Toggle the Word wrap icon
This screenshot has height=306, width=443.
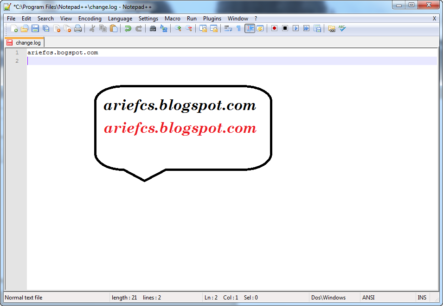228,28
